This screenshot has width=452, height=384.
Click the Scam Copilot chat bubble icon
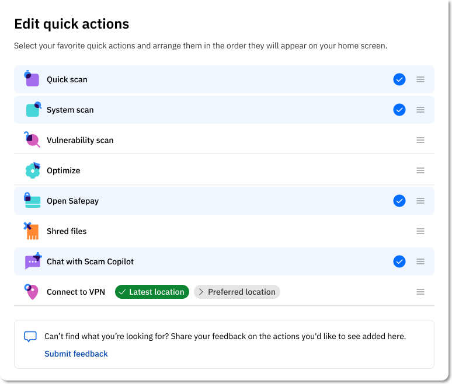(x=33, y=261)
